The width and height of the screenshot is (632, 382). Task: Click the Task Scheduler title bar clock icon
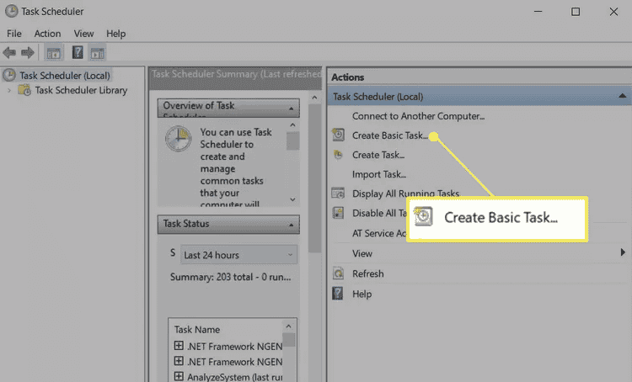(11, 11)
